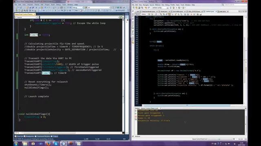Screen dimensions: 261x146
Task: Open Command Window tab at Atmel bottom
Action: tap(42, 136)
